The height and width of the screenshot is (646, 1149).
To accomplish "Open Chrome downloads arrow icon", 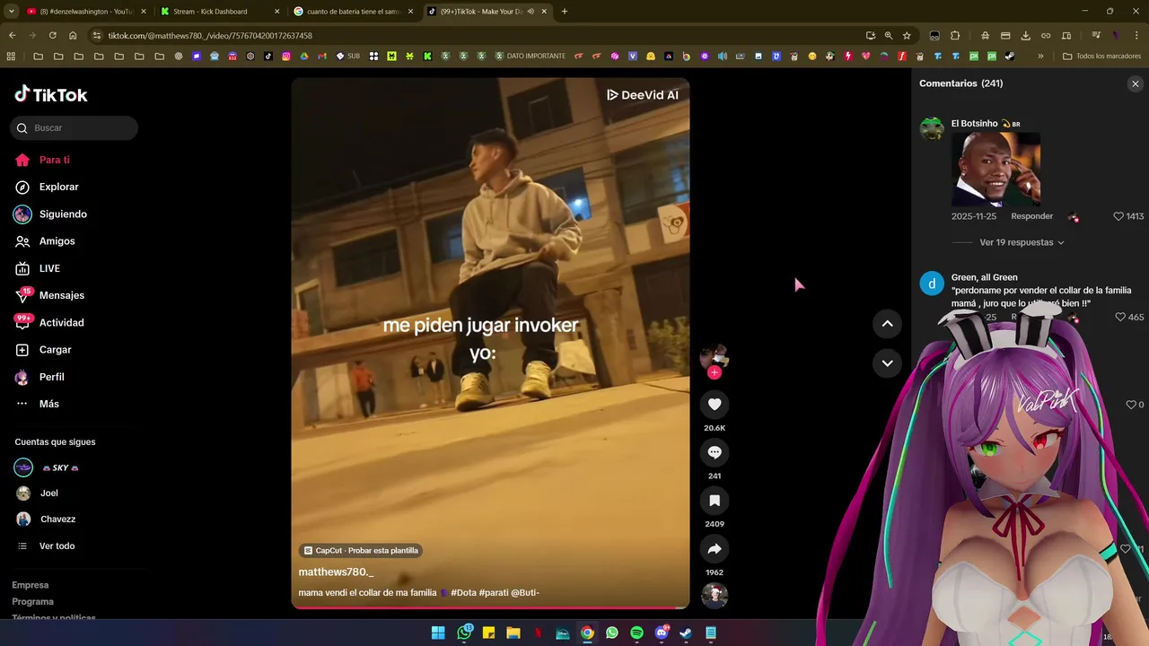I will coord(1025,35).
